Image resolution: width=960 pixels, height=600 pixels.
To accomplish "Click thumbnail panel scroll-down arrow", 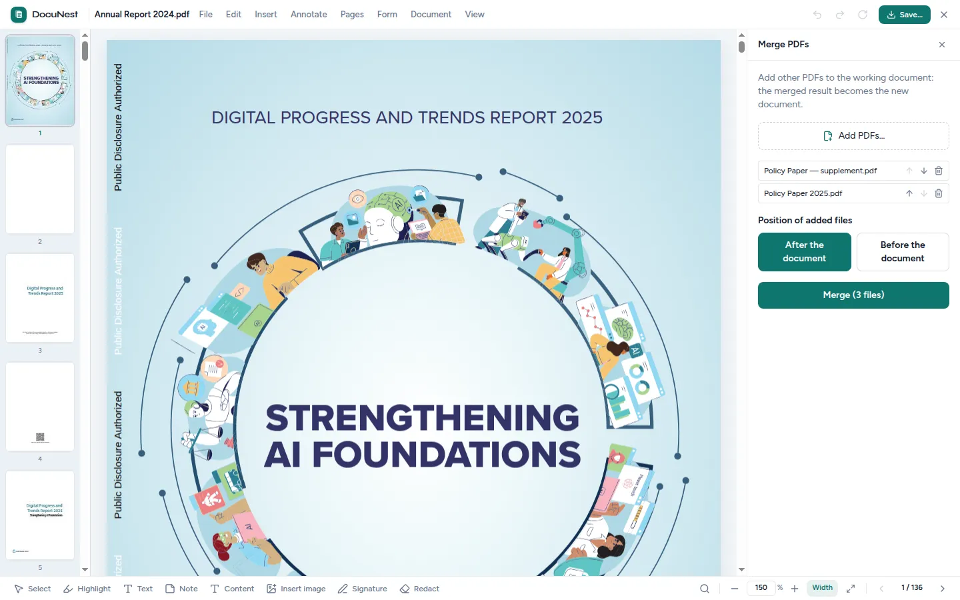I will (x=85, y=570).
